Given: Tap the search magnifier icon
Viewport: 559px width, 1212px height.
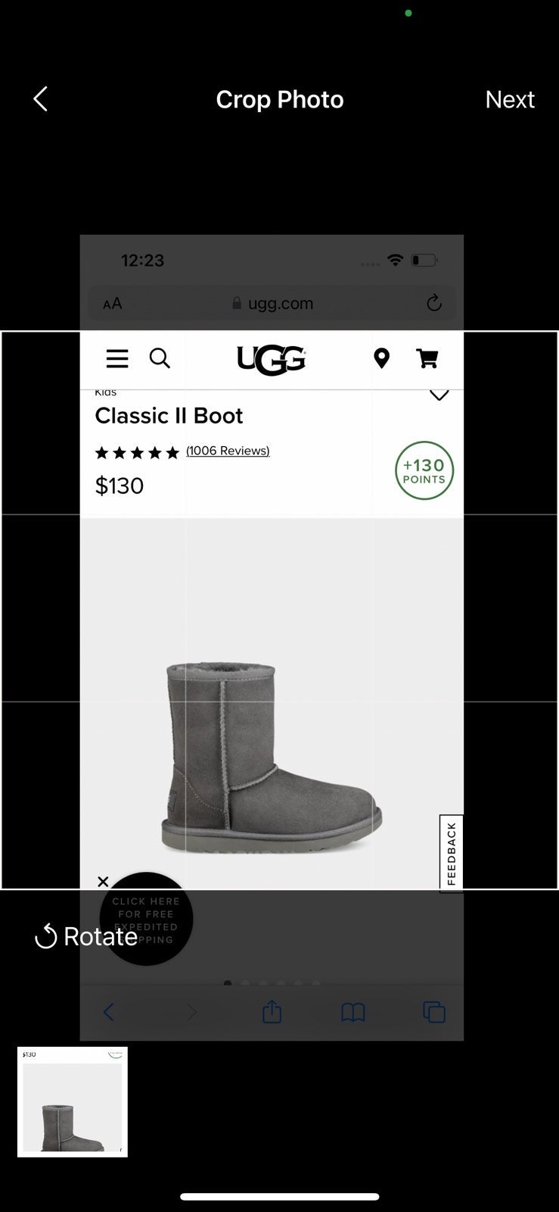Looking at the screenshot, I should (x=160, y=358).
